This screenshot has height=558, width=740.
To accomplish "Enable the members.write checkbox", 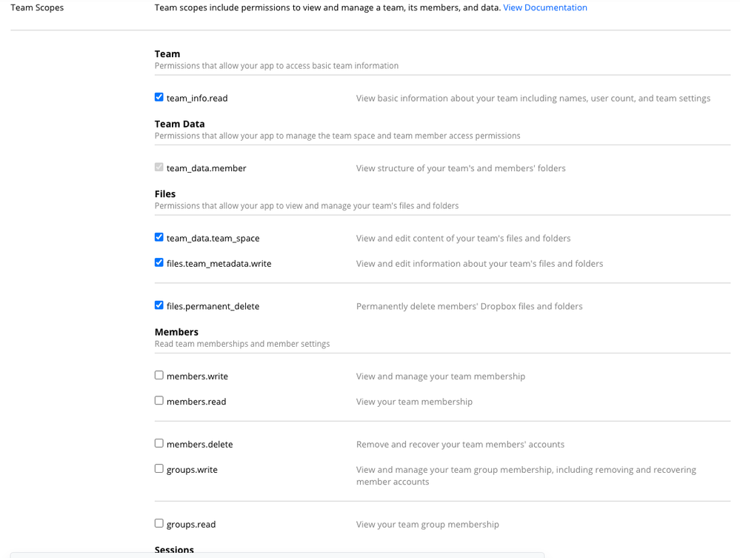I will tap(159, 376).
